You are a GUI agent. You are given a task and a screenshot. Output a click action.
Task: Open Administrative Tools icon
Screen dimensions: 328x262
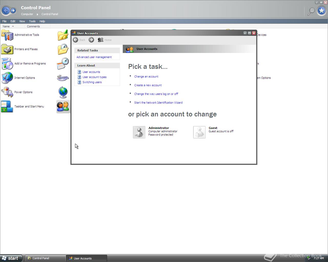(7, 35)
